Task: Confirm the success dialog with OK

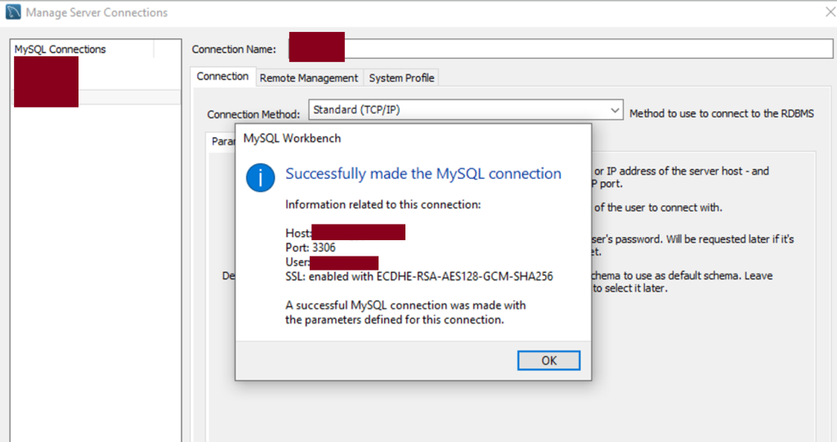Action: pyautogui.click(x=548, y=360)
